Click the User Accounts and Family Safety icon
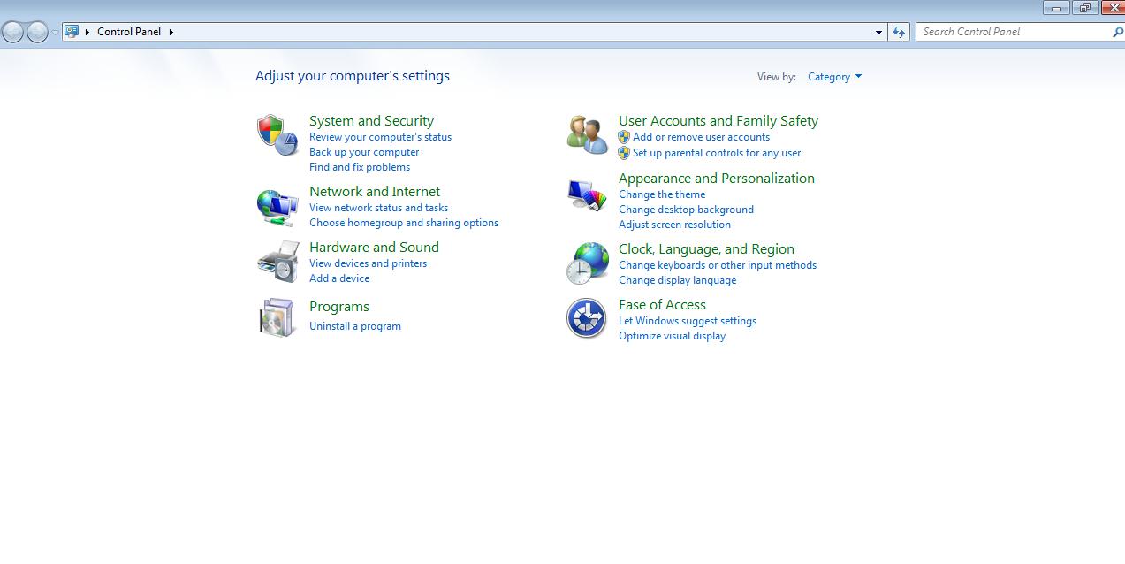Image resolution: width=1125 pixels, height=564 pixels. [586, 131]
